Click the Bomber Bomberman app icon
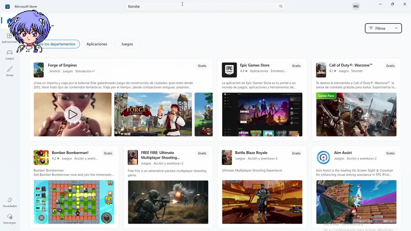411x231 pixels. (x=41, y=158)
